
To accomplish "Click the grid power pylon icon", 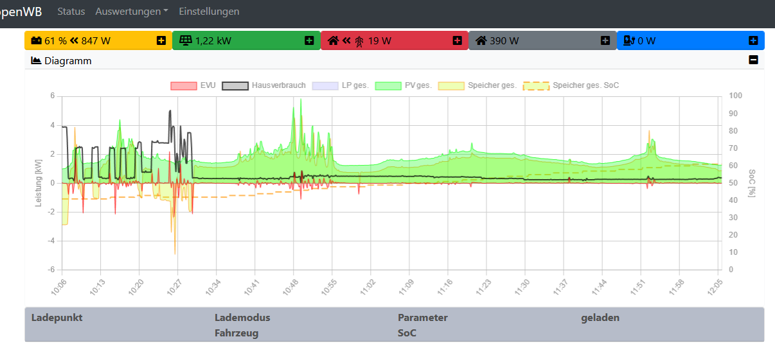I will tap(359, 41).
